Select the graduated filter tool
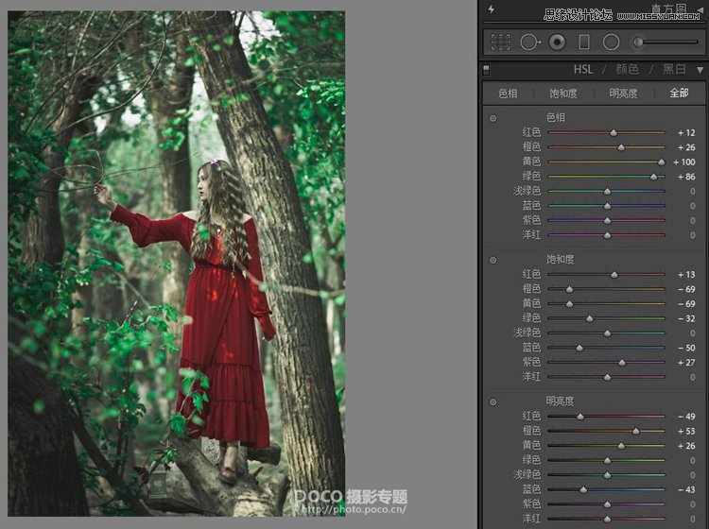 (x=584, y=43)
